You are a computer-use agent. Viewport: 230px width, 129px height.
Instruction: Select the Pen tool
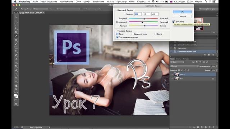pyautogui.click(x=16, y=70)
